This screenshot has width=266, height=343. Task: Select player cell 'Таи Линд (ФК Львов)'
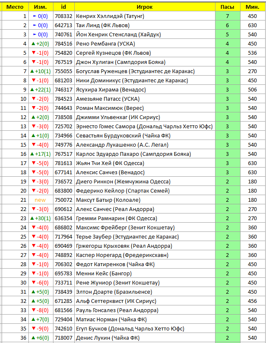tap(145, 25)
